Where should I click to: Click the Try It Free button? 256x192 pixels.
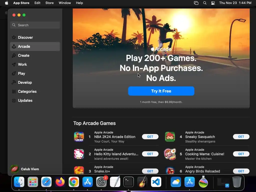click(161, 91)
